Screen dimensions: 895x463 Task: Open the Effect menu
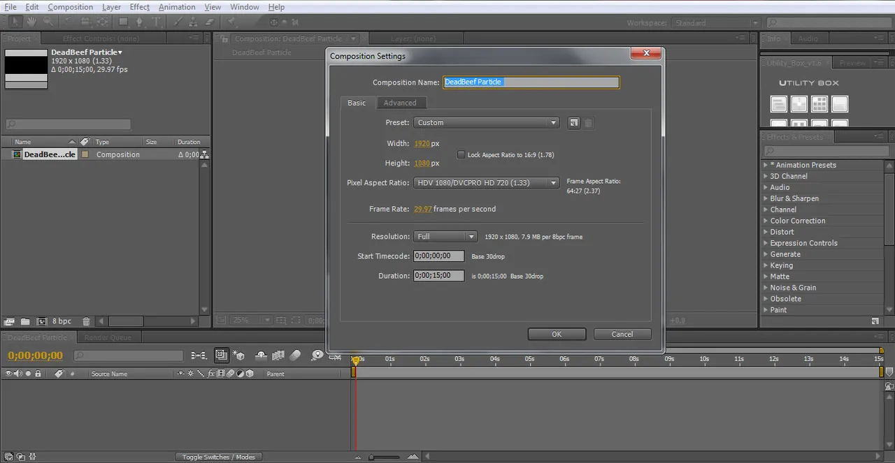[140, 7]
